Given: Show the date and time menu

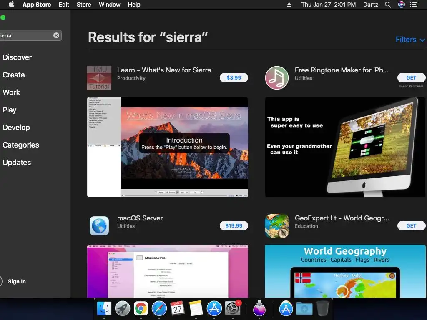Looking at the screenshot, I should 329,5.
